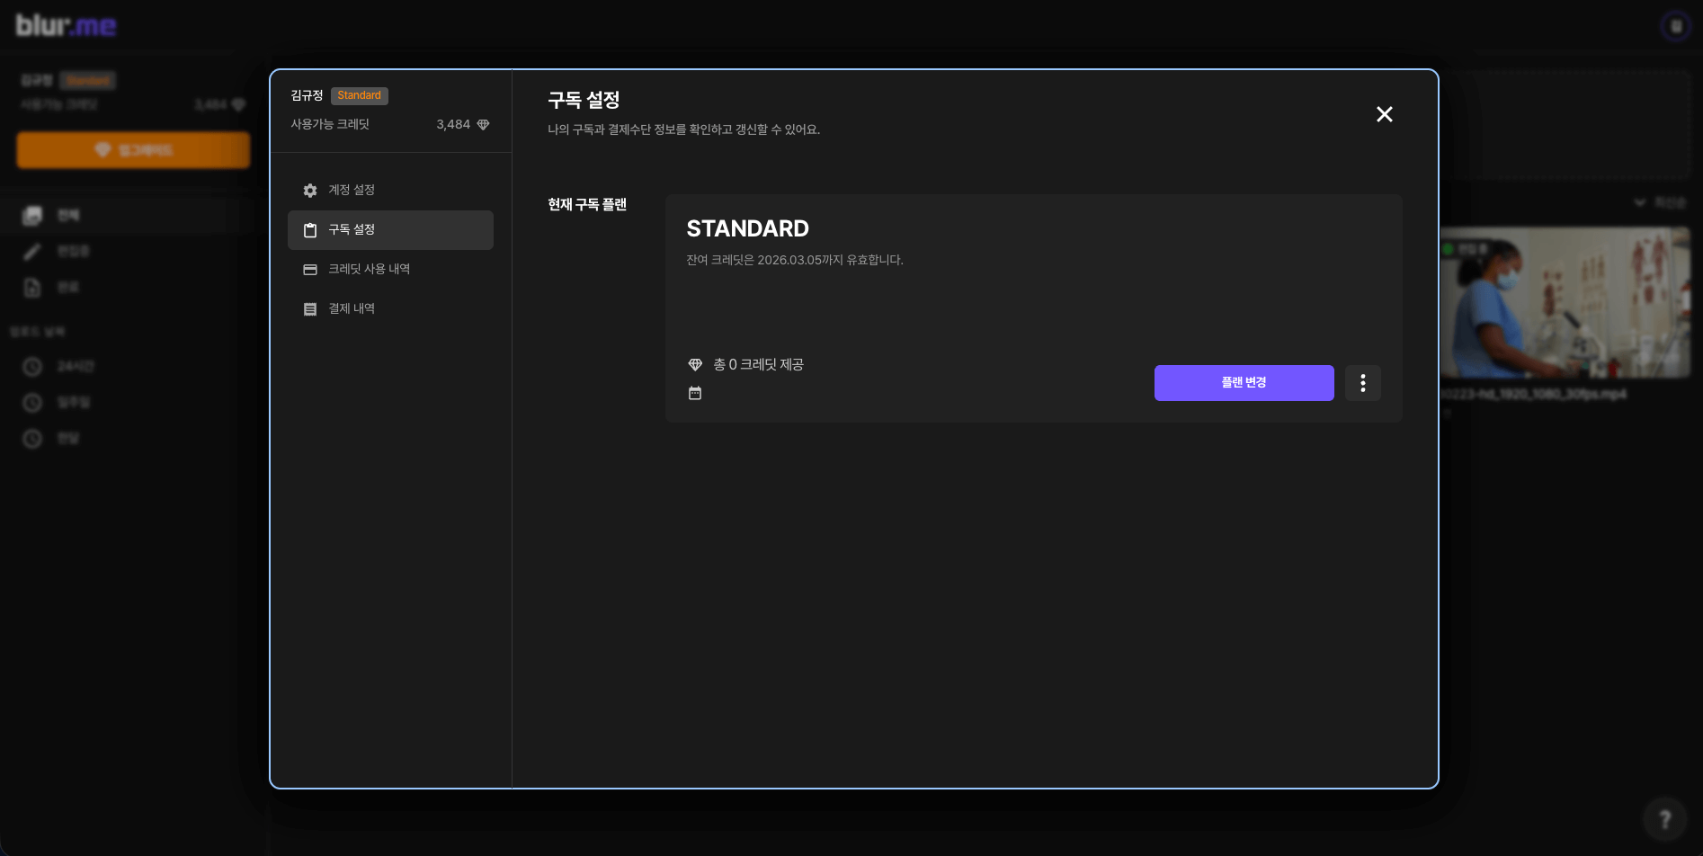Click the calendar icon in the plan card
1703x856 pixels.
click(x=695, y=393)
